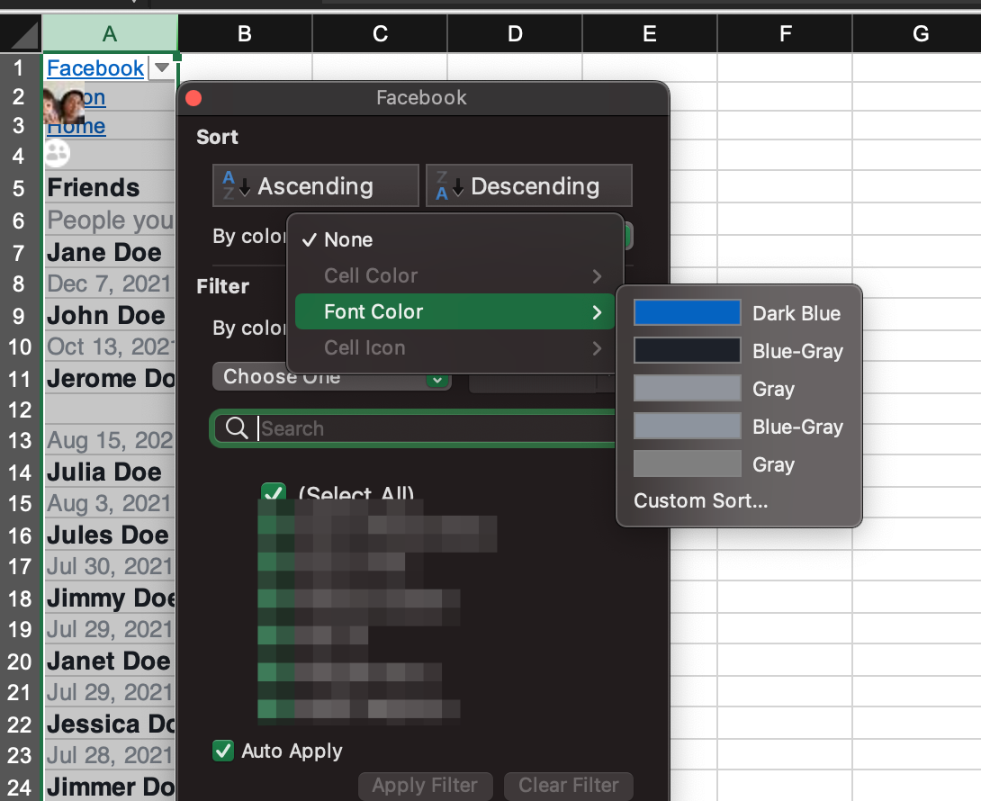Click the Jul 30, 2021 cell
The height and width of the screenshot is (801, 981).
110,566
